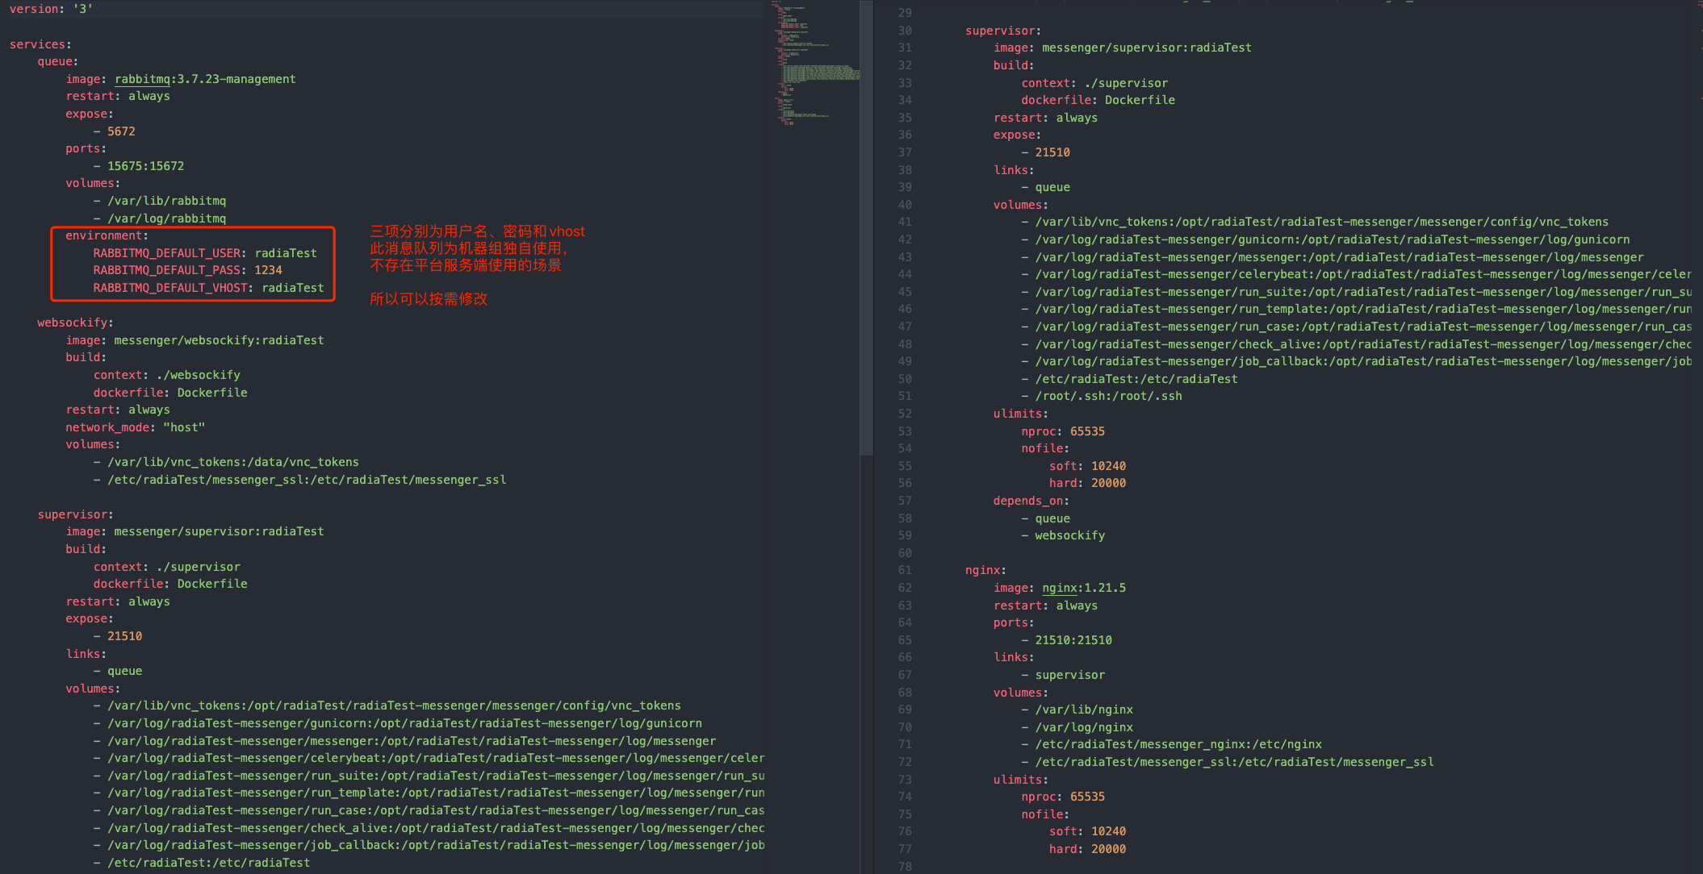Viewport: 1703px width, 874px height.
Task: Click the vertical scrollbar thumb of left editor
Action: click(x=866, y=228)
